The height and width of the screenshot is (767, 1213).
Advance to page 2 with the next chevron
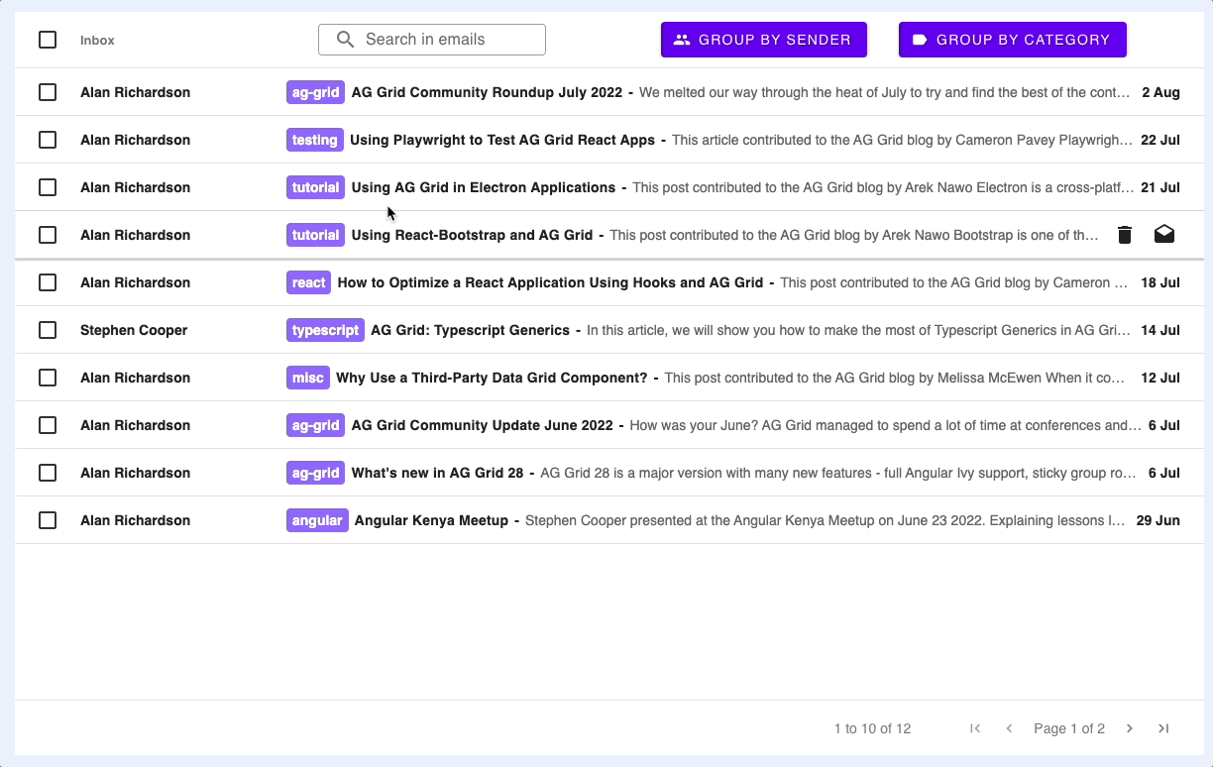1129,728
